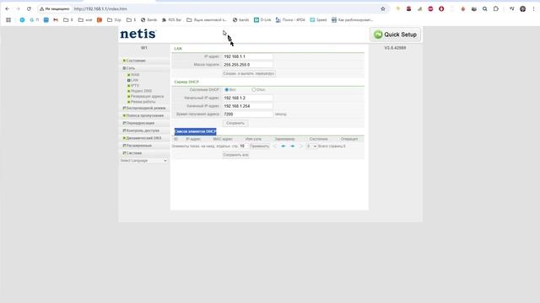Image resolution: width=540 pixels, height=303 pixels.
Task: Click the address bar URL 192.168.1.1
Action: 100,9
